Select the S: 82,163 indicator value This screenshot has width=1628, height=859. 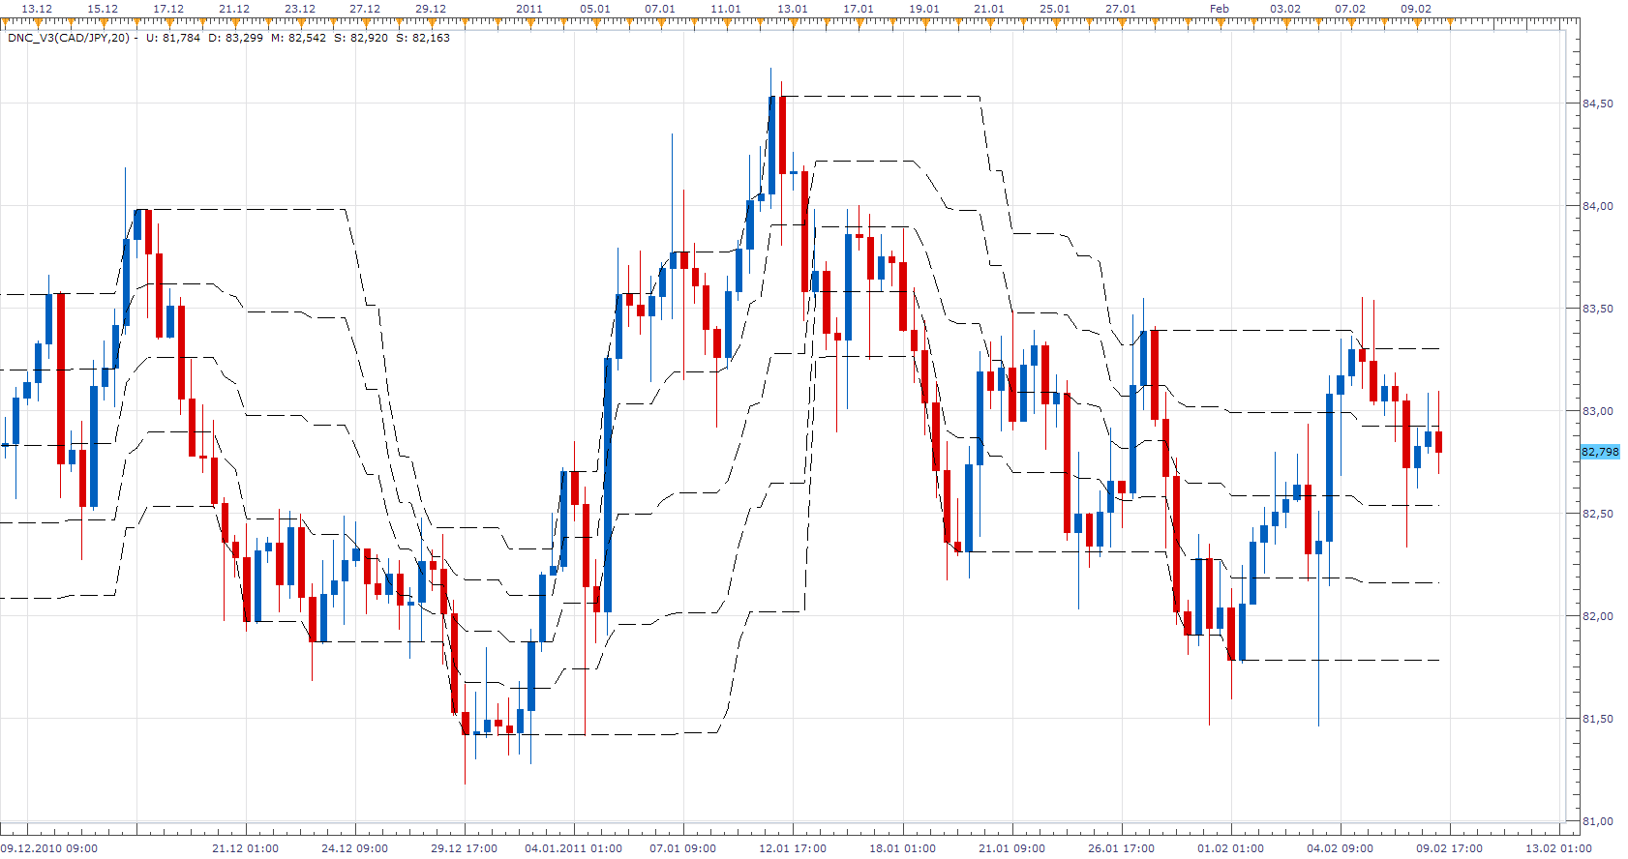pyautogui.click(x=423, y=38)
